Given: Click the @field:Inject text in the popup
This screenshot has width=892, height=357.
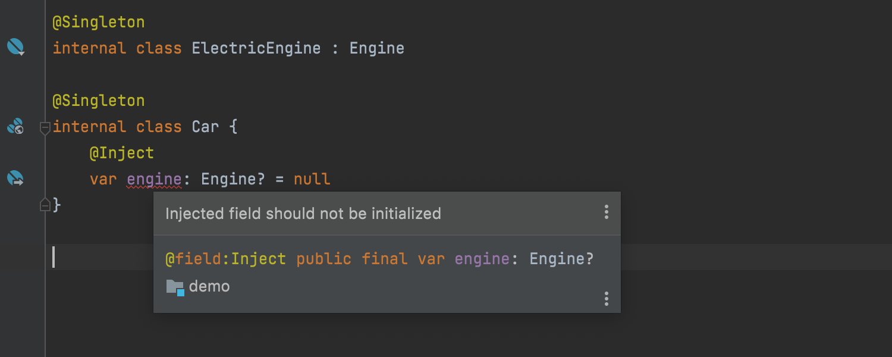Looking at the screenshot, I should pos(225,259).
